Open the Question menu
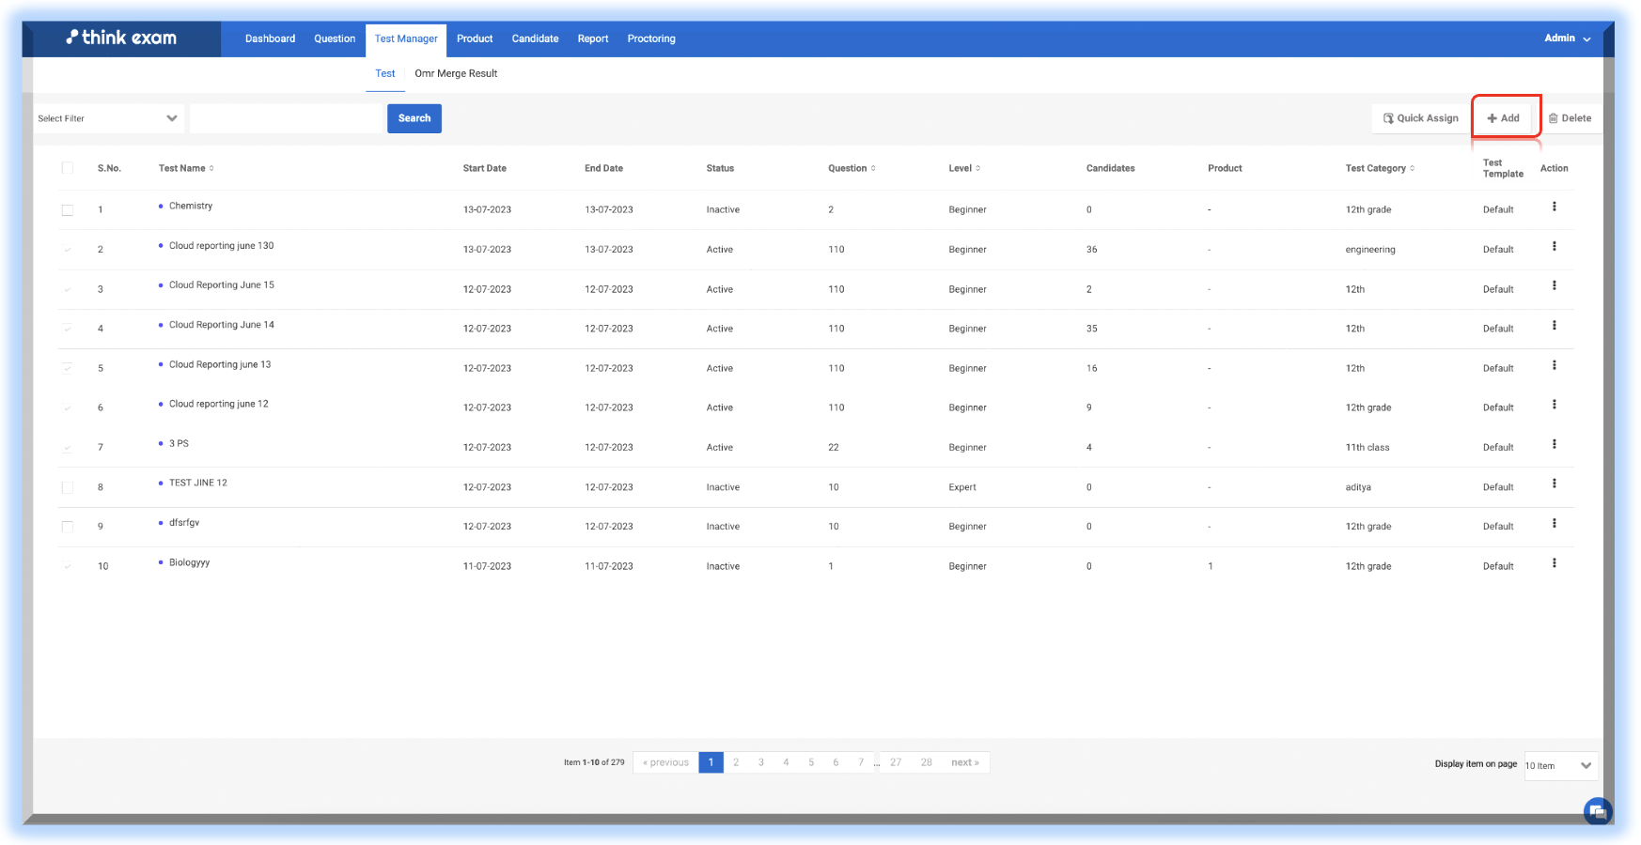The image size is (1641, 845). 335,38
